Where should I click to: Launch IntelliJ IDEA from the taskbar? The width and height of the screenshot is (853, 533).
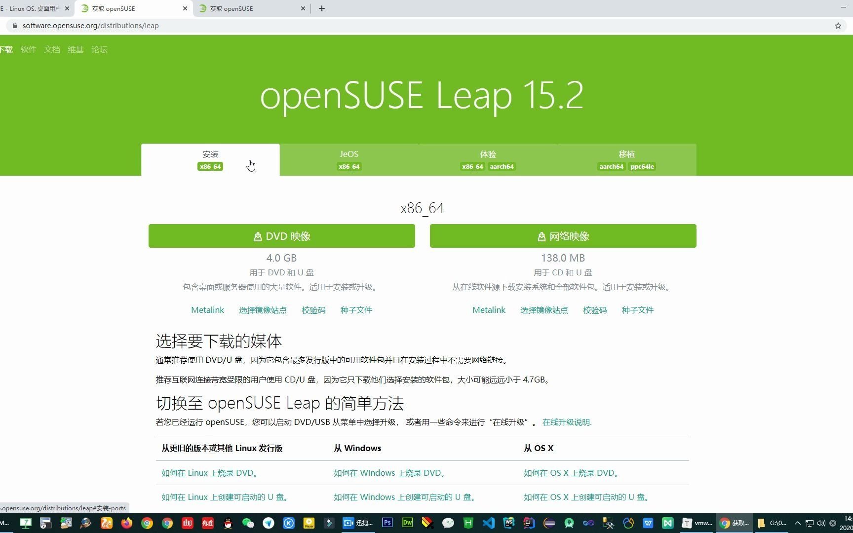coord(529,523)
